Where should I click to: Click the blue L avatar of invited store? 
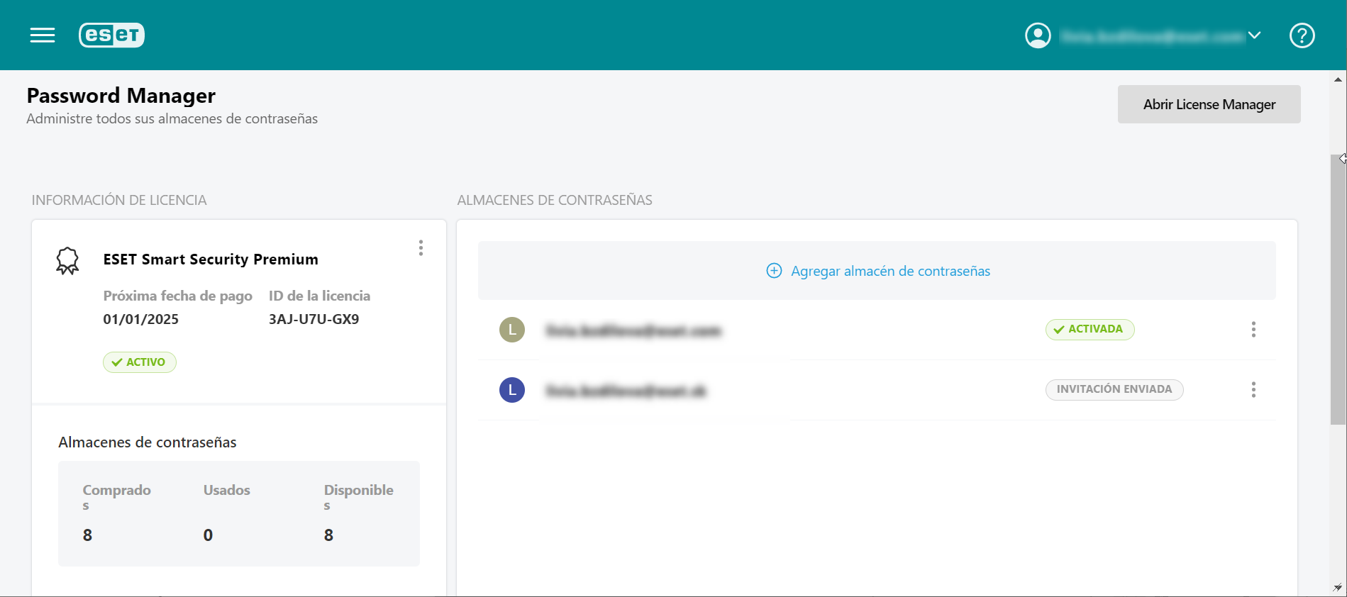pyautogui.click(x=512, y=390)
